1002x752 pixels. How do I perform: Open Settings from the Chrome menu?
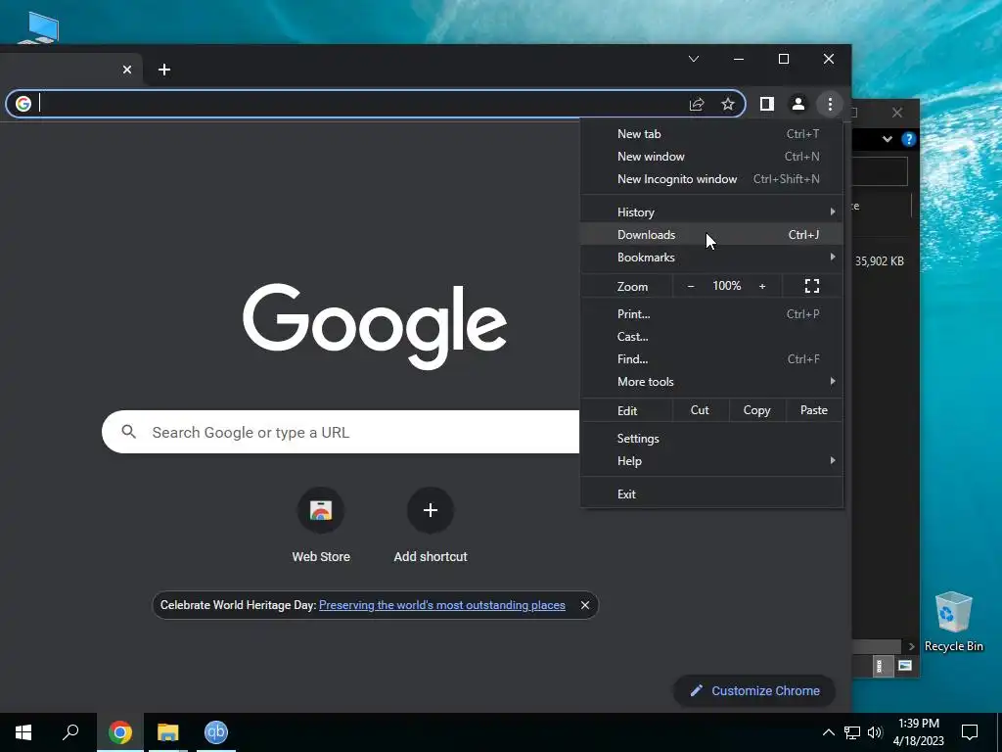pyautogui.click(x=711, y=438)
